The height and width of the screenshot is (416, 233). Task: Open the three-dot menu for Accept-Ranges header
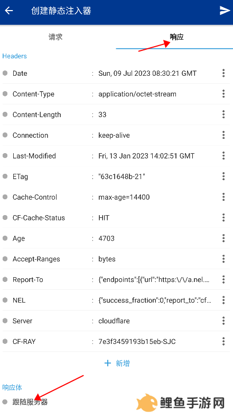(x=223, y=259)
